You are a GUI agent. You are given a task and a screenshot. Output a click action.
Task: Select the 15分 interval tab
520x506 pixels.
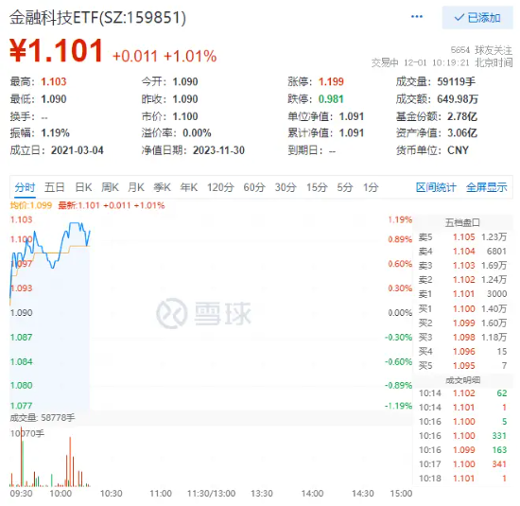317,187
